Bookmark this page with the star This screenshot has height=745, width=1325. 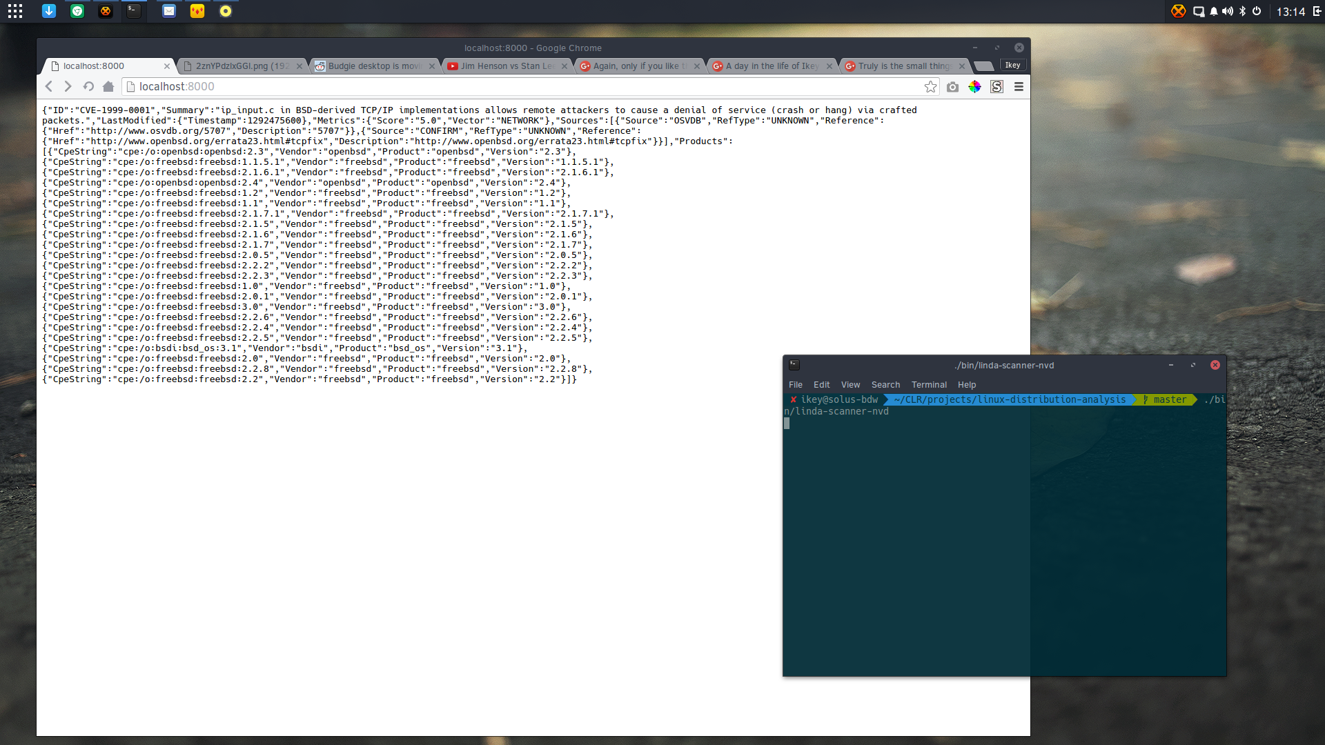click(930, 86)
